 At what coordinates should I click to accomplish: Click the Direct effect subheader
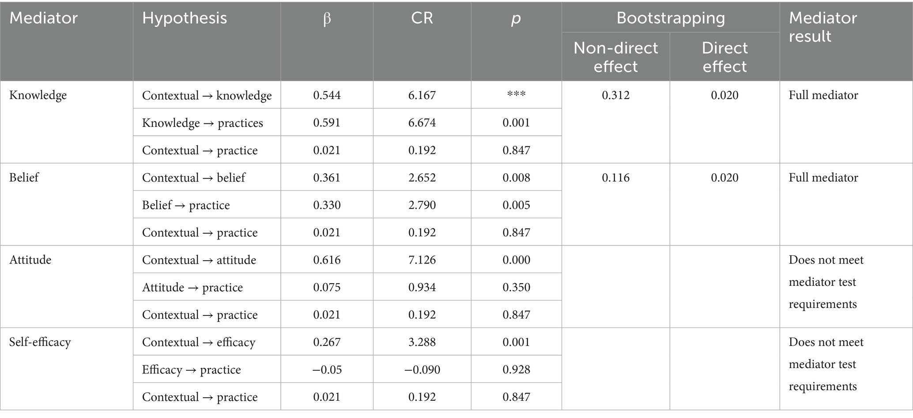[724, 57]
